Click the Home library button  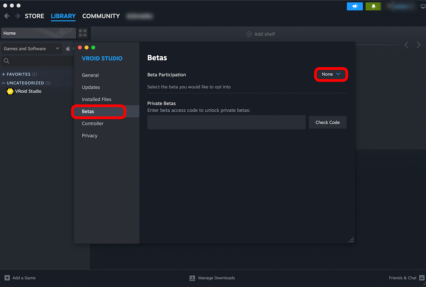tap(39, 33)
